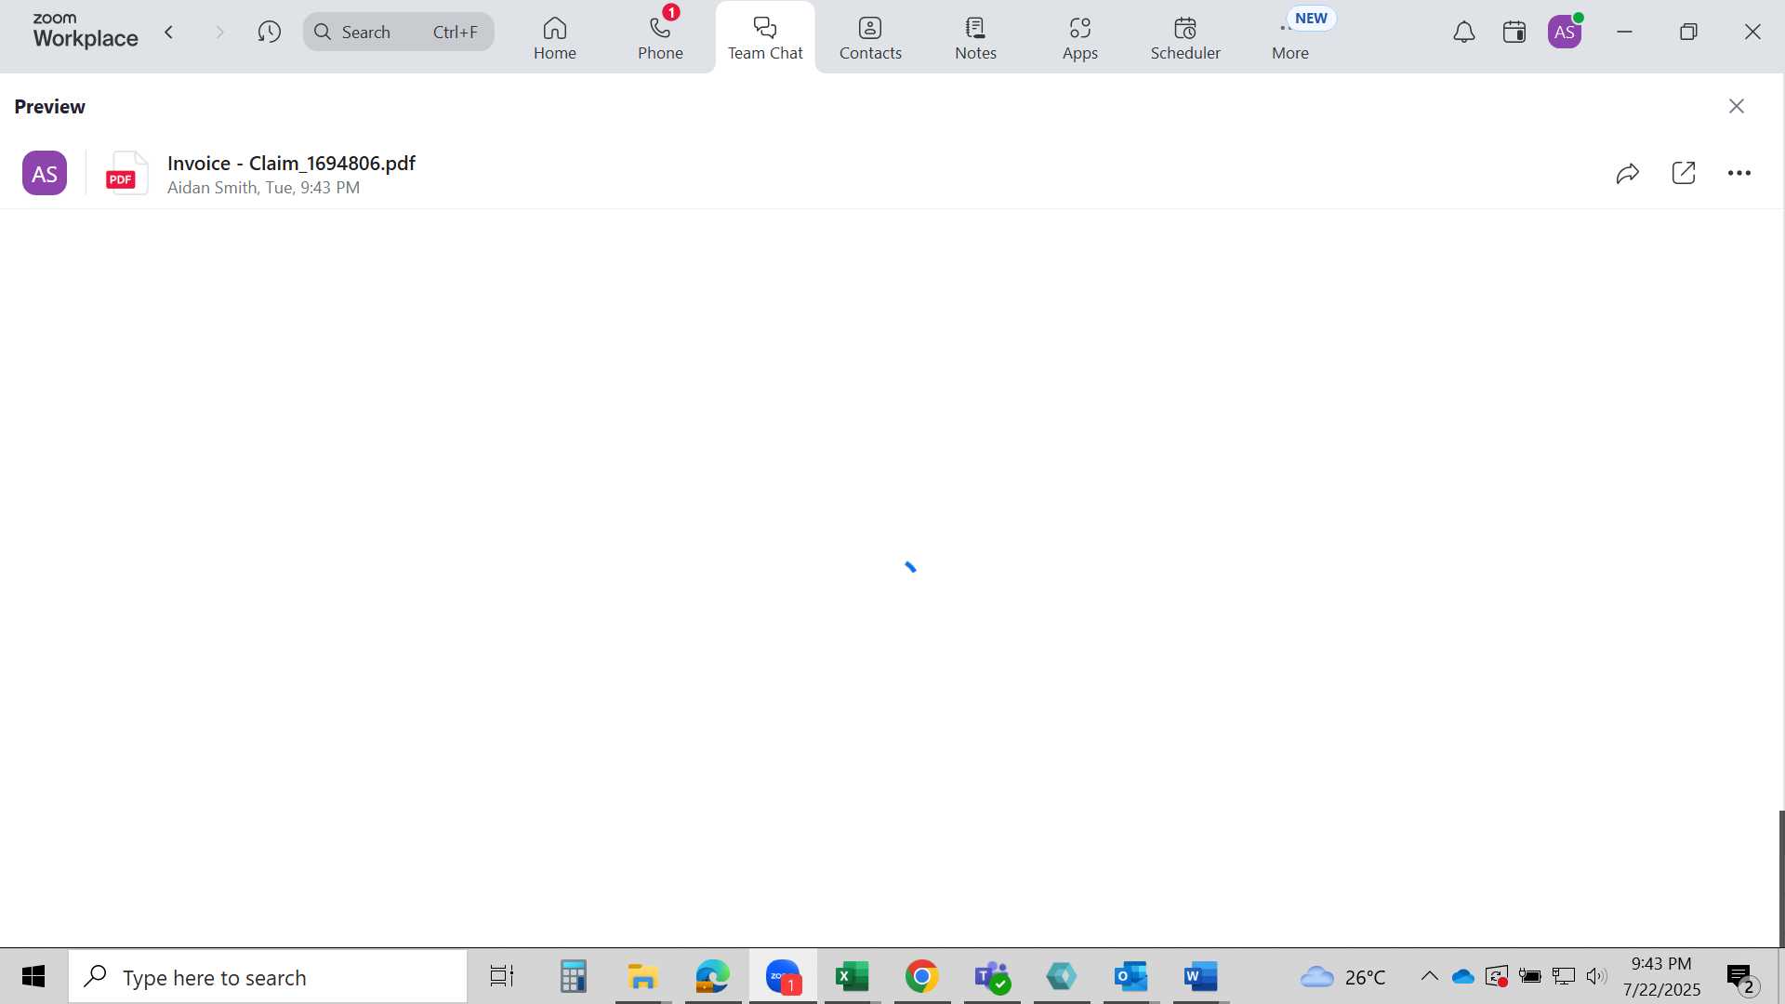Screen dimensions: 1785x1004
Task: Open the Notes tab
Action: tap(975, 38)
